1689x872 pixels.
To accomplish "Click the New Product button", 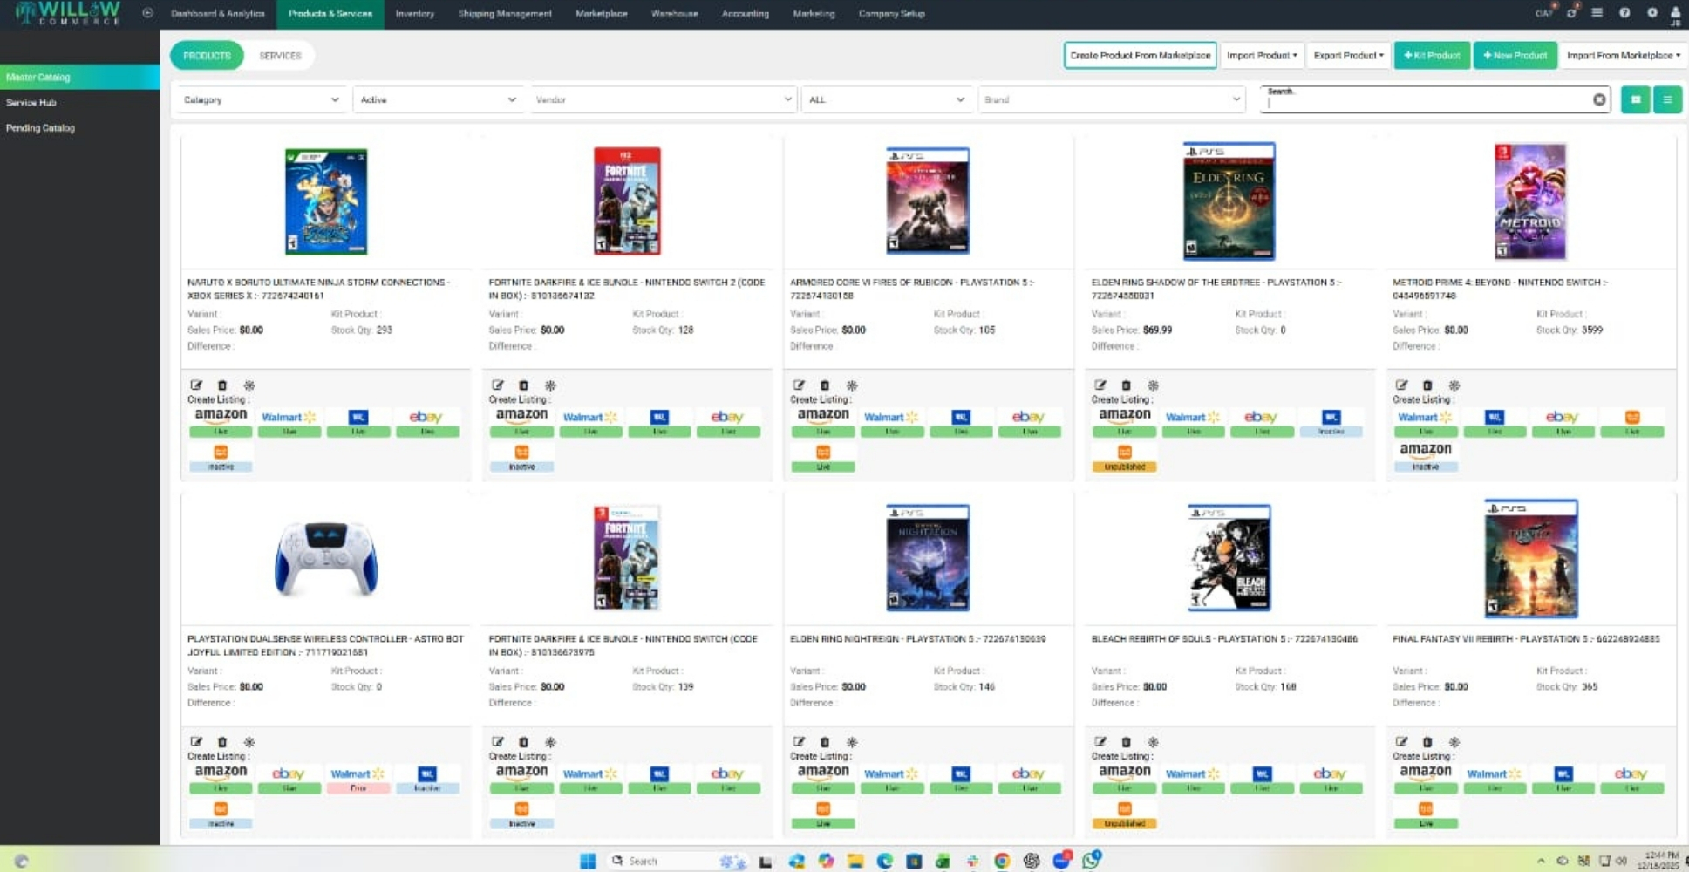I will click(1515, 55).
